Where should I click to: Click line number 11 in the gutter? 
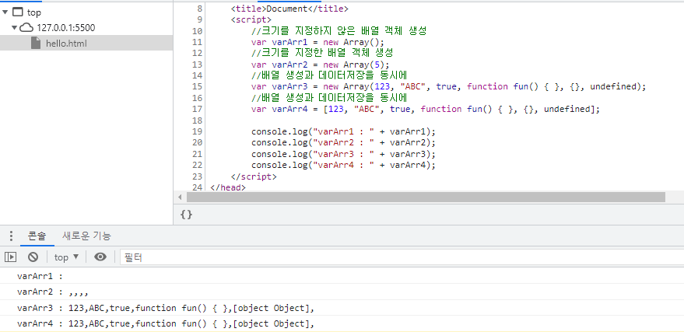coord(197,42)
